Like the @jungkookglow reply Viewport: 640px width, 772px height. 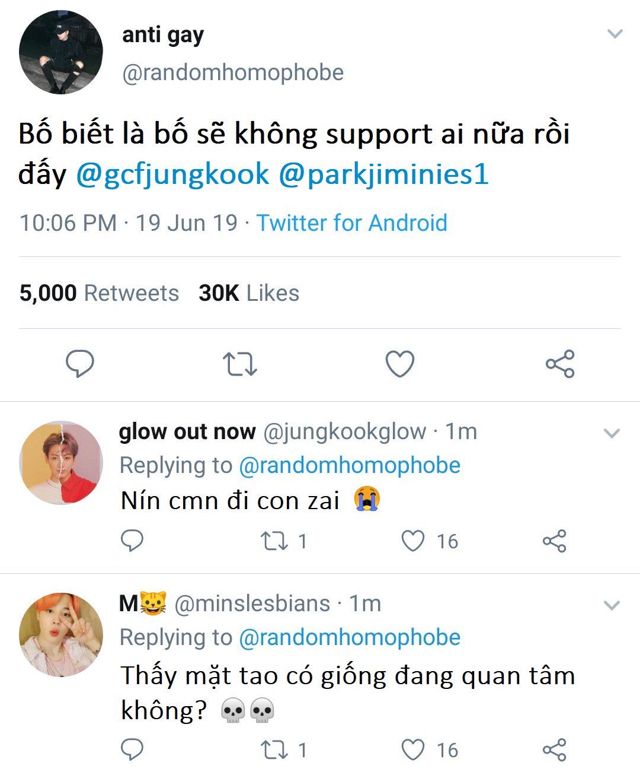pyautogui.click(x=413, y=541)
